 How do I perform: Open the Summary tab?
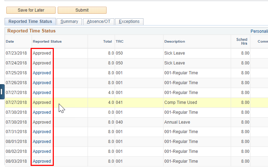pyautogui.click(x=69, y=22)
